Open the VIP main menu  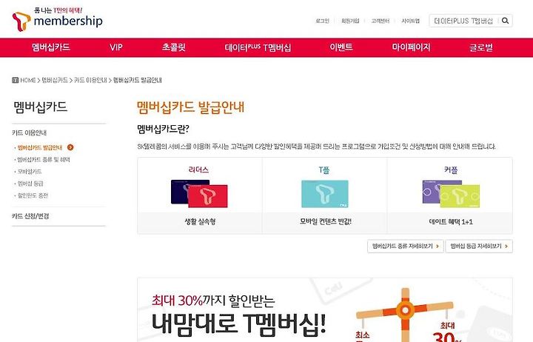[116, 47]
